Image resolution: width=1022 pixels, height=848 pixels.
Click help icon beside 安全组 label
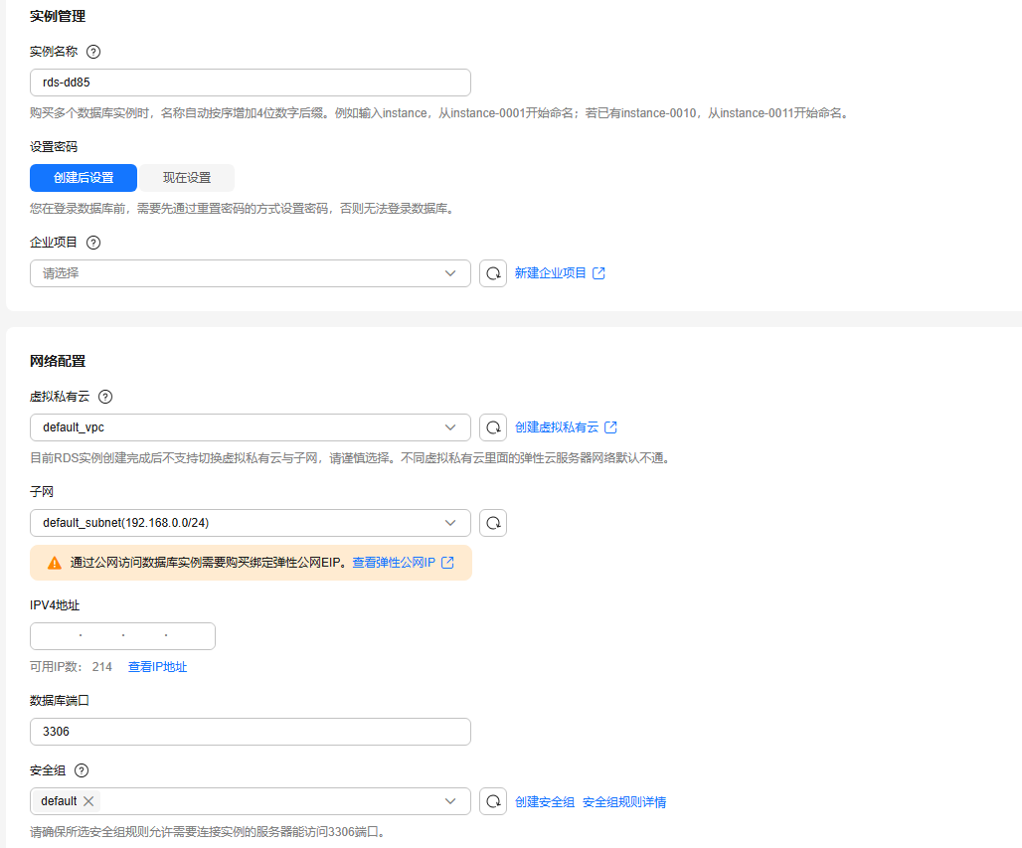click(x=82, y=770)
